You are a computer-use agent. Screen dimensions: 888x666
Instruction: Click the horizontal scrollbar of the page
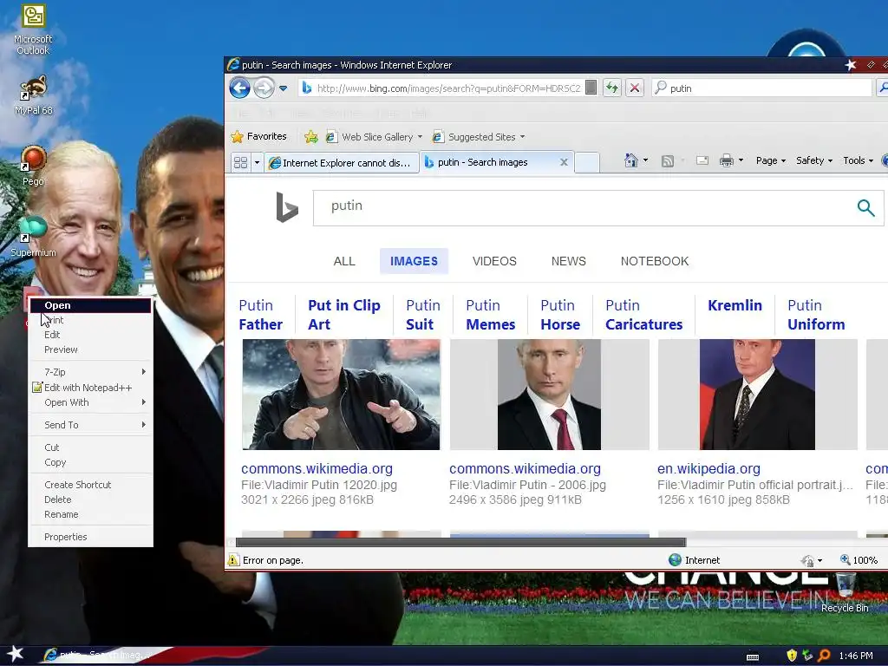point(460,543)
